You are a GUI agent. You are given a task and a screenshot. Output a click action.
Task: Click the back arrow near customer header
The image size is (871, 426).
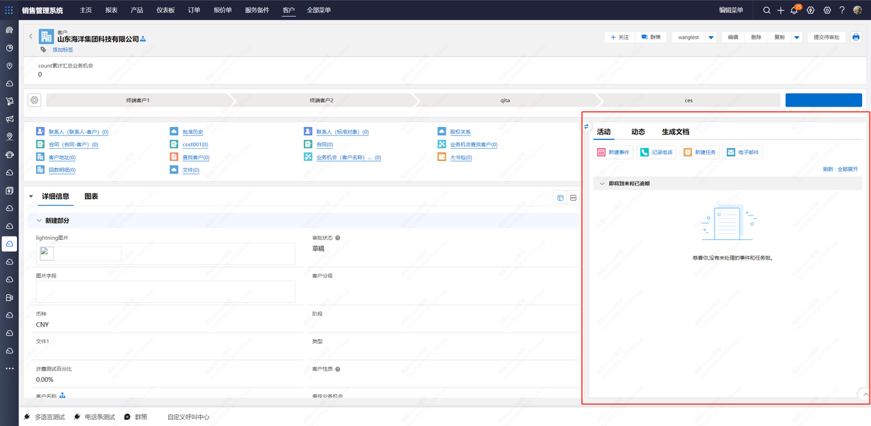click(x=31, y=37)
